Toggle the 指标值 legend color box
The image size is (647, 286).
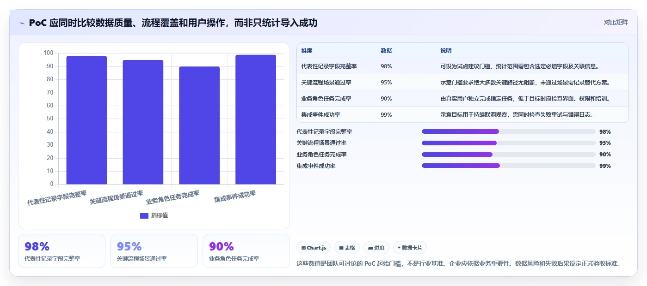click(144, 215)
